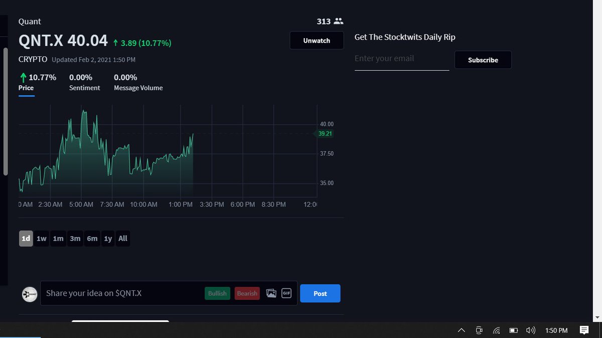Mark the post as Bearish
The width and height of the screenshot is (602, 338).
[247, 293]
